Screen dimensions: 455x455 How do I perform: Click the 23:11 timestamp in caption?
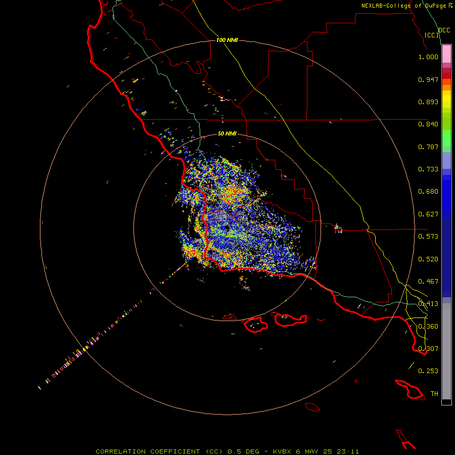point(348,451)
